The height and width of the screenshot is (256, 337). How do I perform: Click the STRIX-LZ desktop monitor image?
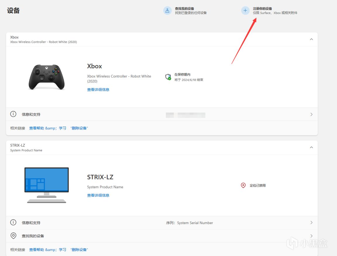tap(47, 185)
